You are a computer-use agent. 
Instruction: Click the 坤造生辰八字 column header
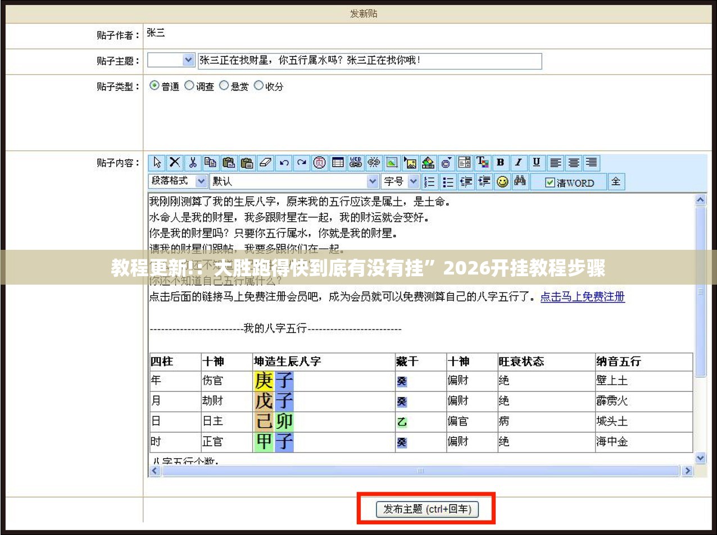[x=324, y=362]
